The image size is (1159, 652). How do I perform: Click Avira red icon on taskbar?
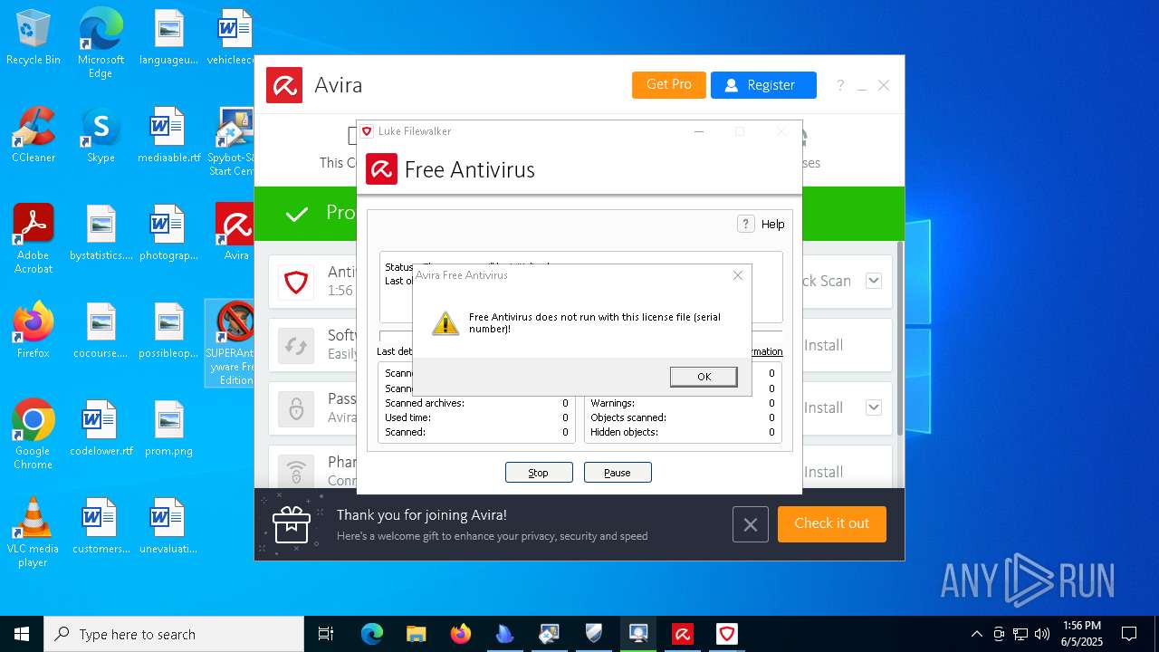coord(683,634)
